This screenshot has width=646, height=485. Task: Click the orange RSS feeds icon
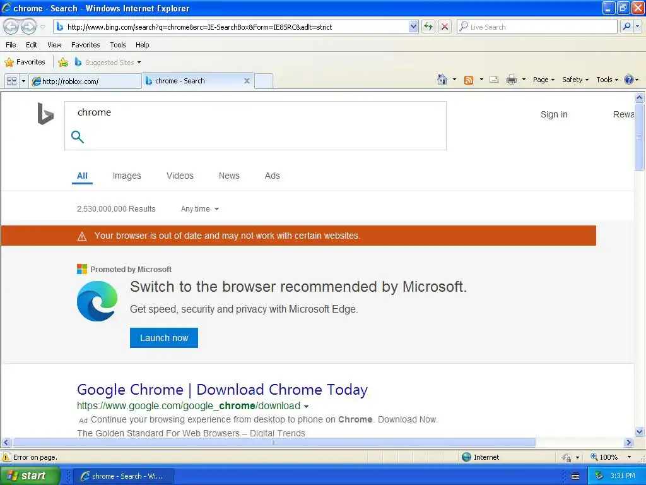pos(469,80)
